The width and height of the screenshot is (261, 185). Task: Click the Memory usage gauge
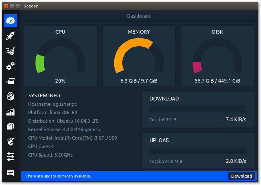pyautogui.click(x=139, y=56)
